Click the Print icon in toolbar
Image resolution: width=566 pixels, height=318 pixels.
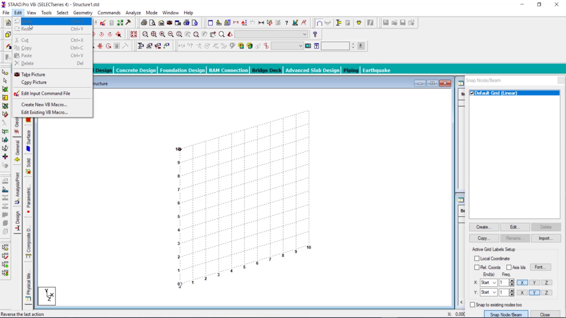(x=144, y=23)
